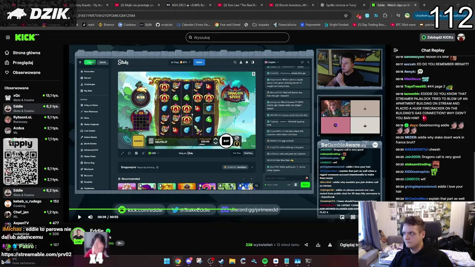This screenshot has height=267, width=475.
Task: Open the script.txt GitHub bookmark
Action: [164, 25]
